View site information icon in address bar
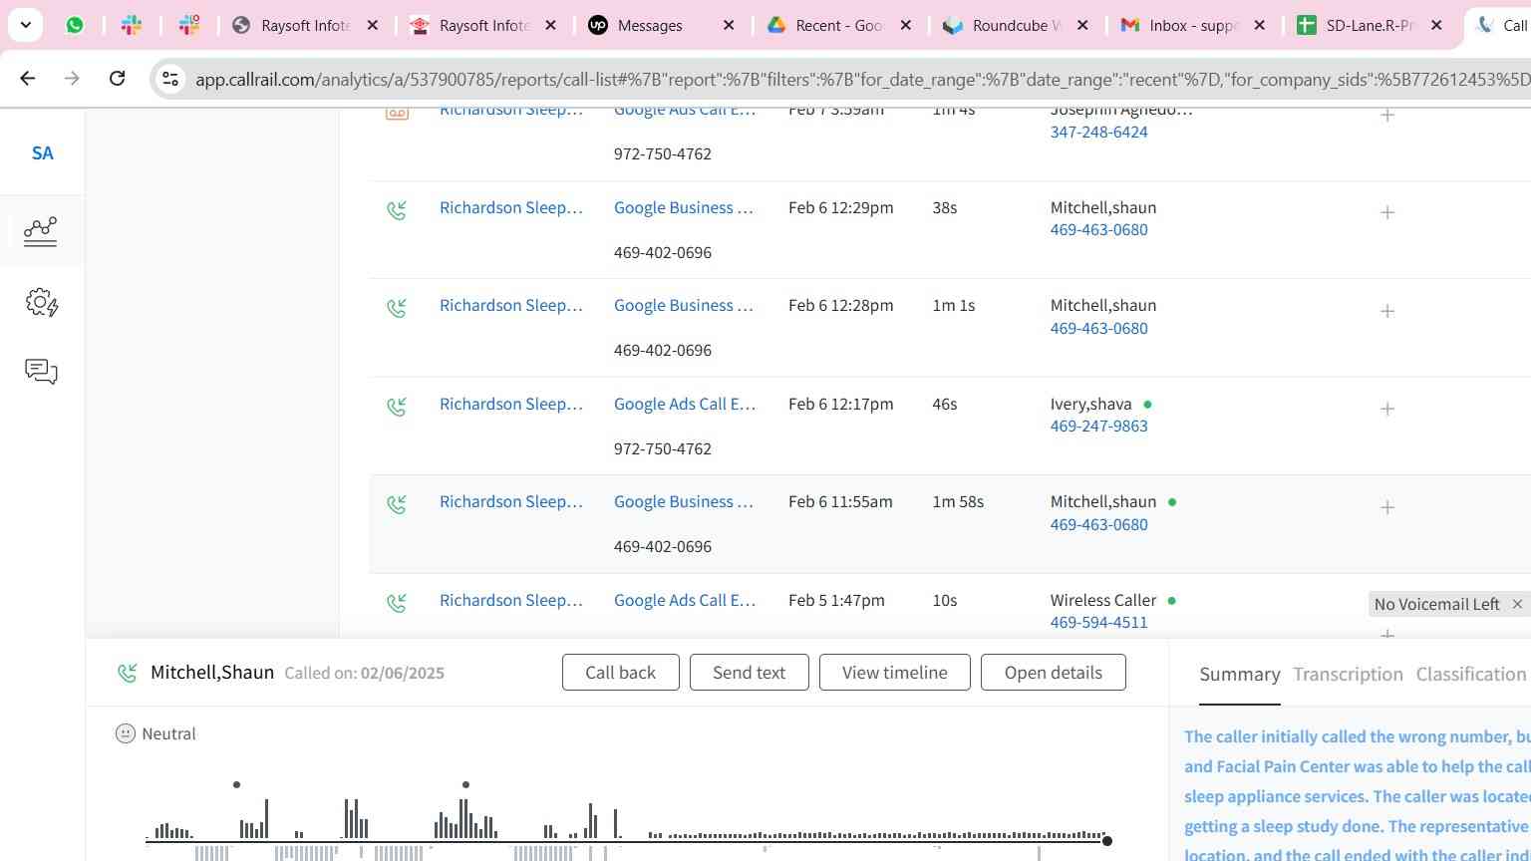Screen dimensions: 1531x861 click(x=169, y=79)
